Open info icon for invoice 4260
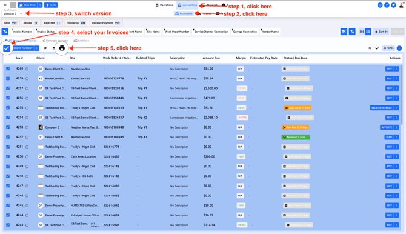The width and height of the screenshot is (406, 234). [27, 69]
